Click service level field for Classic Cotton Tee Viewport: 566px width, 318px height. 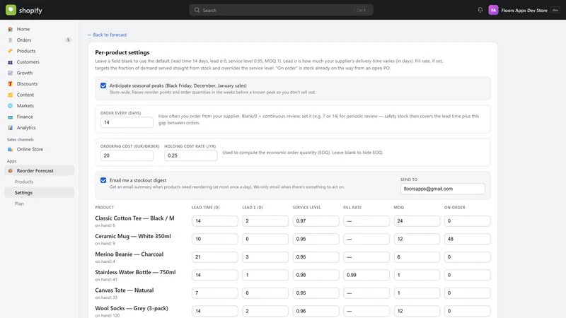pyautogui.click(x=316, y=220)
